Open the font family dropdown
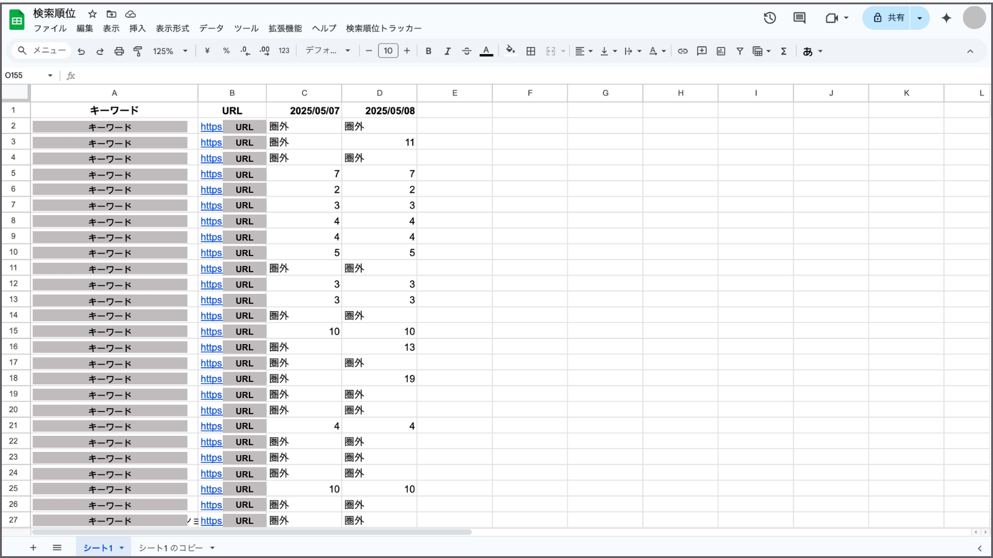This screenshot has height=558, width=993. tap(328, 51)
